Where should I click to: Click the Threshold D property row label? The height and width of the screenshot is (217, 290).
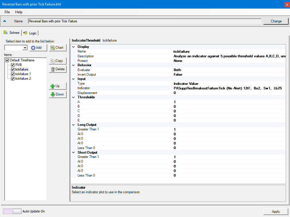click(79, 116)
